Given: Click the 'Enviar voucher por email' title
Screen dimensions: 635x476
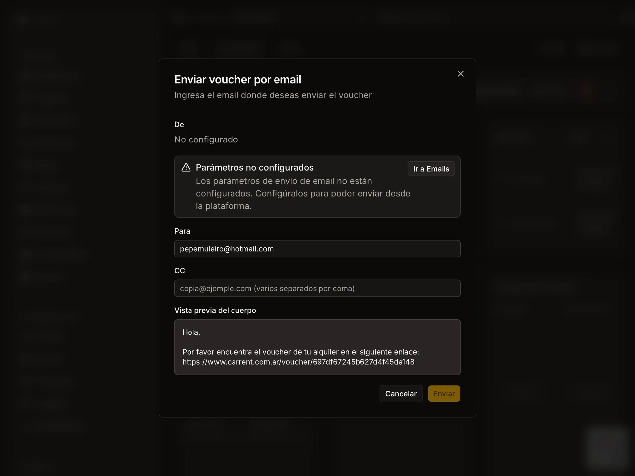Looking at the screenshot, I should 237,80.
